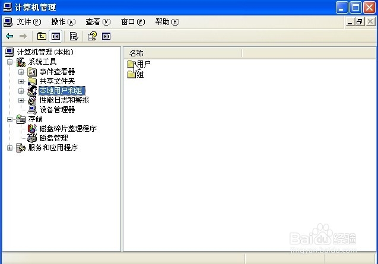
Task: Click the title bar computer management icon
Action: tap(8, 7)
